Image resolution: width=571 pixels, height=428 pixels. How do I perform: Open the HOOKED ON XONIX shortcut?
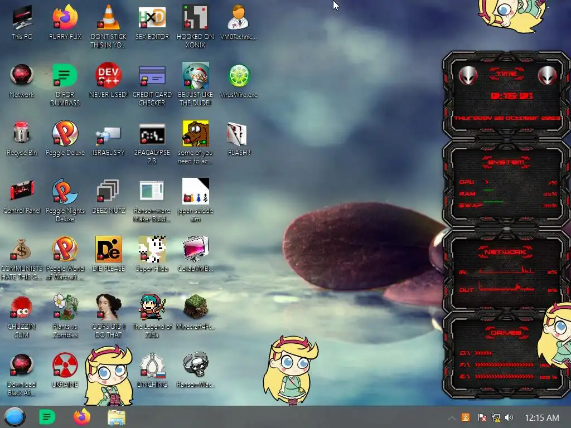pos(195,26)
